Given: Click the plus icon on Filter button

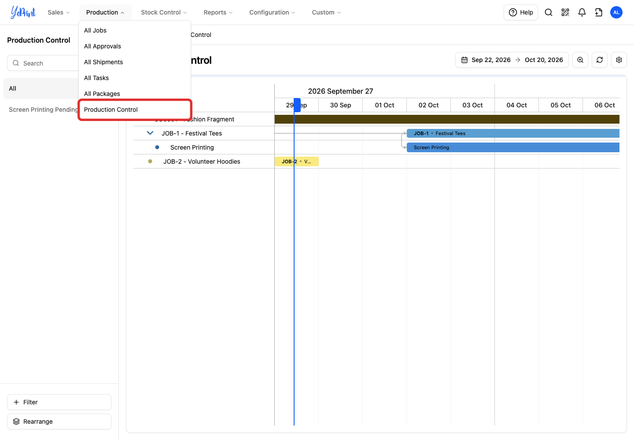Looking at the screenshot, I should (x=16, y=402).
